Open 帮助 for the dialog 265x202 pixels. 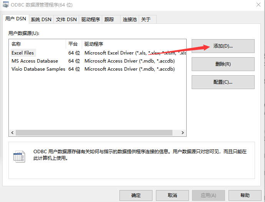(245, 195)
